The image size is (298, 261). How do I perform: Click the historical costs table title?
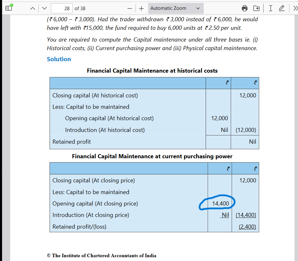click(x=152, y=71)
